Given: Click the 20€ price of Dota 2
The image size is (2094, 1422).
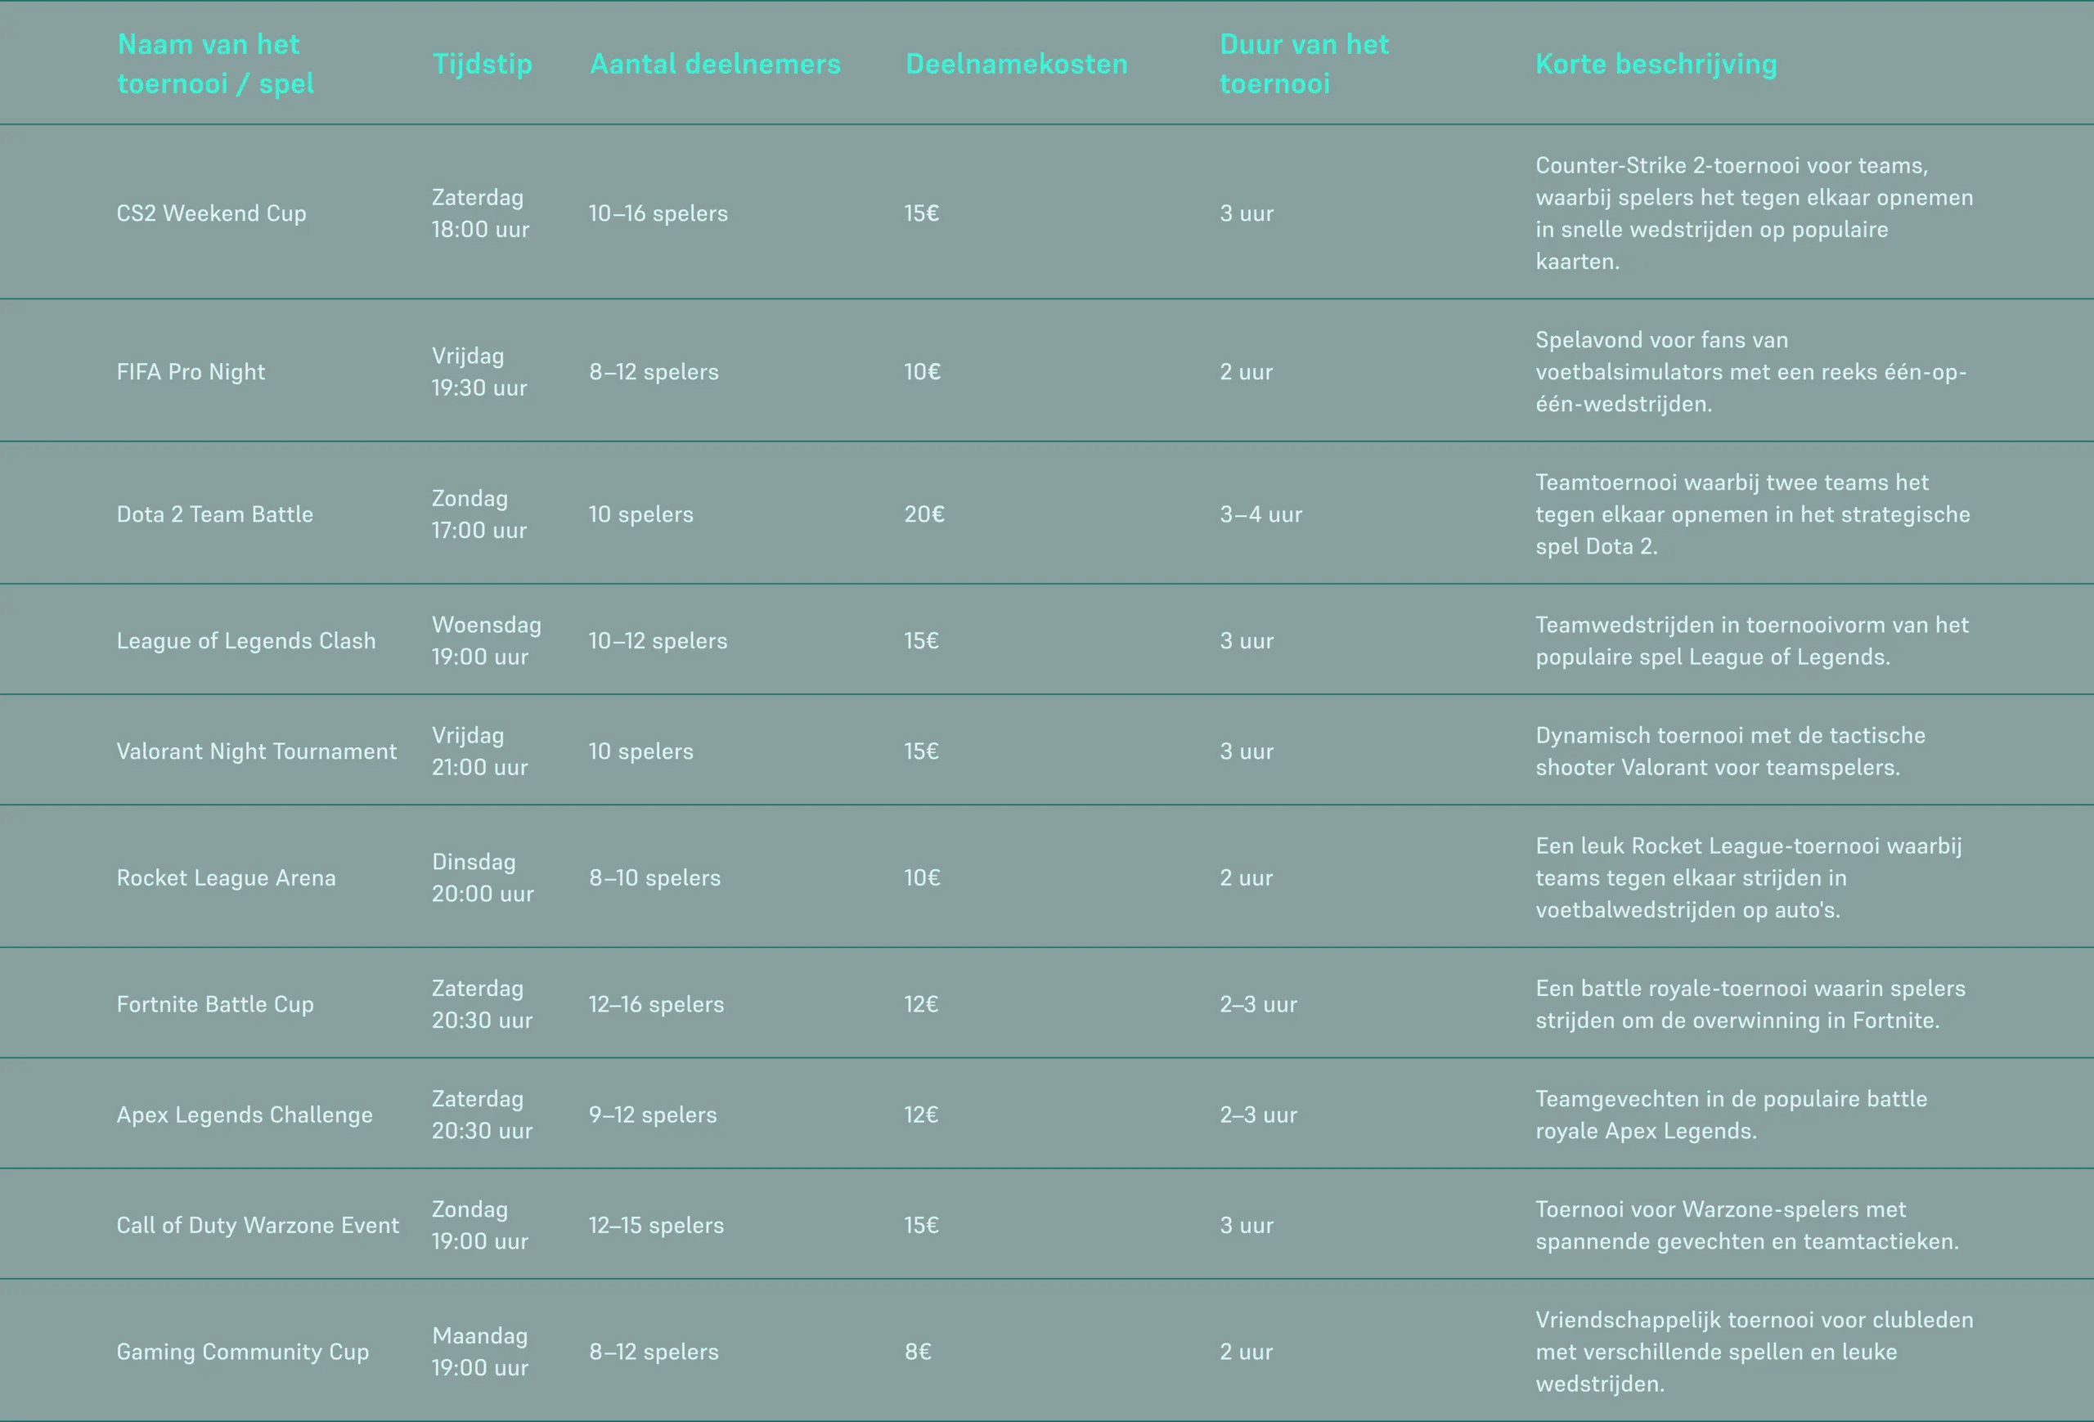Looking at the screenshot, I should coord(923,514).
